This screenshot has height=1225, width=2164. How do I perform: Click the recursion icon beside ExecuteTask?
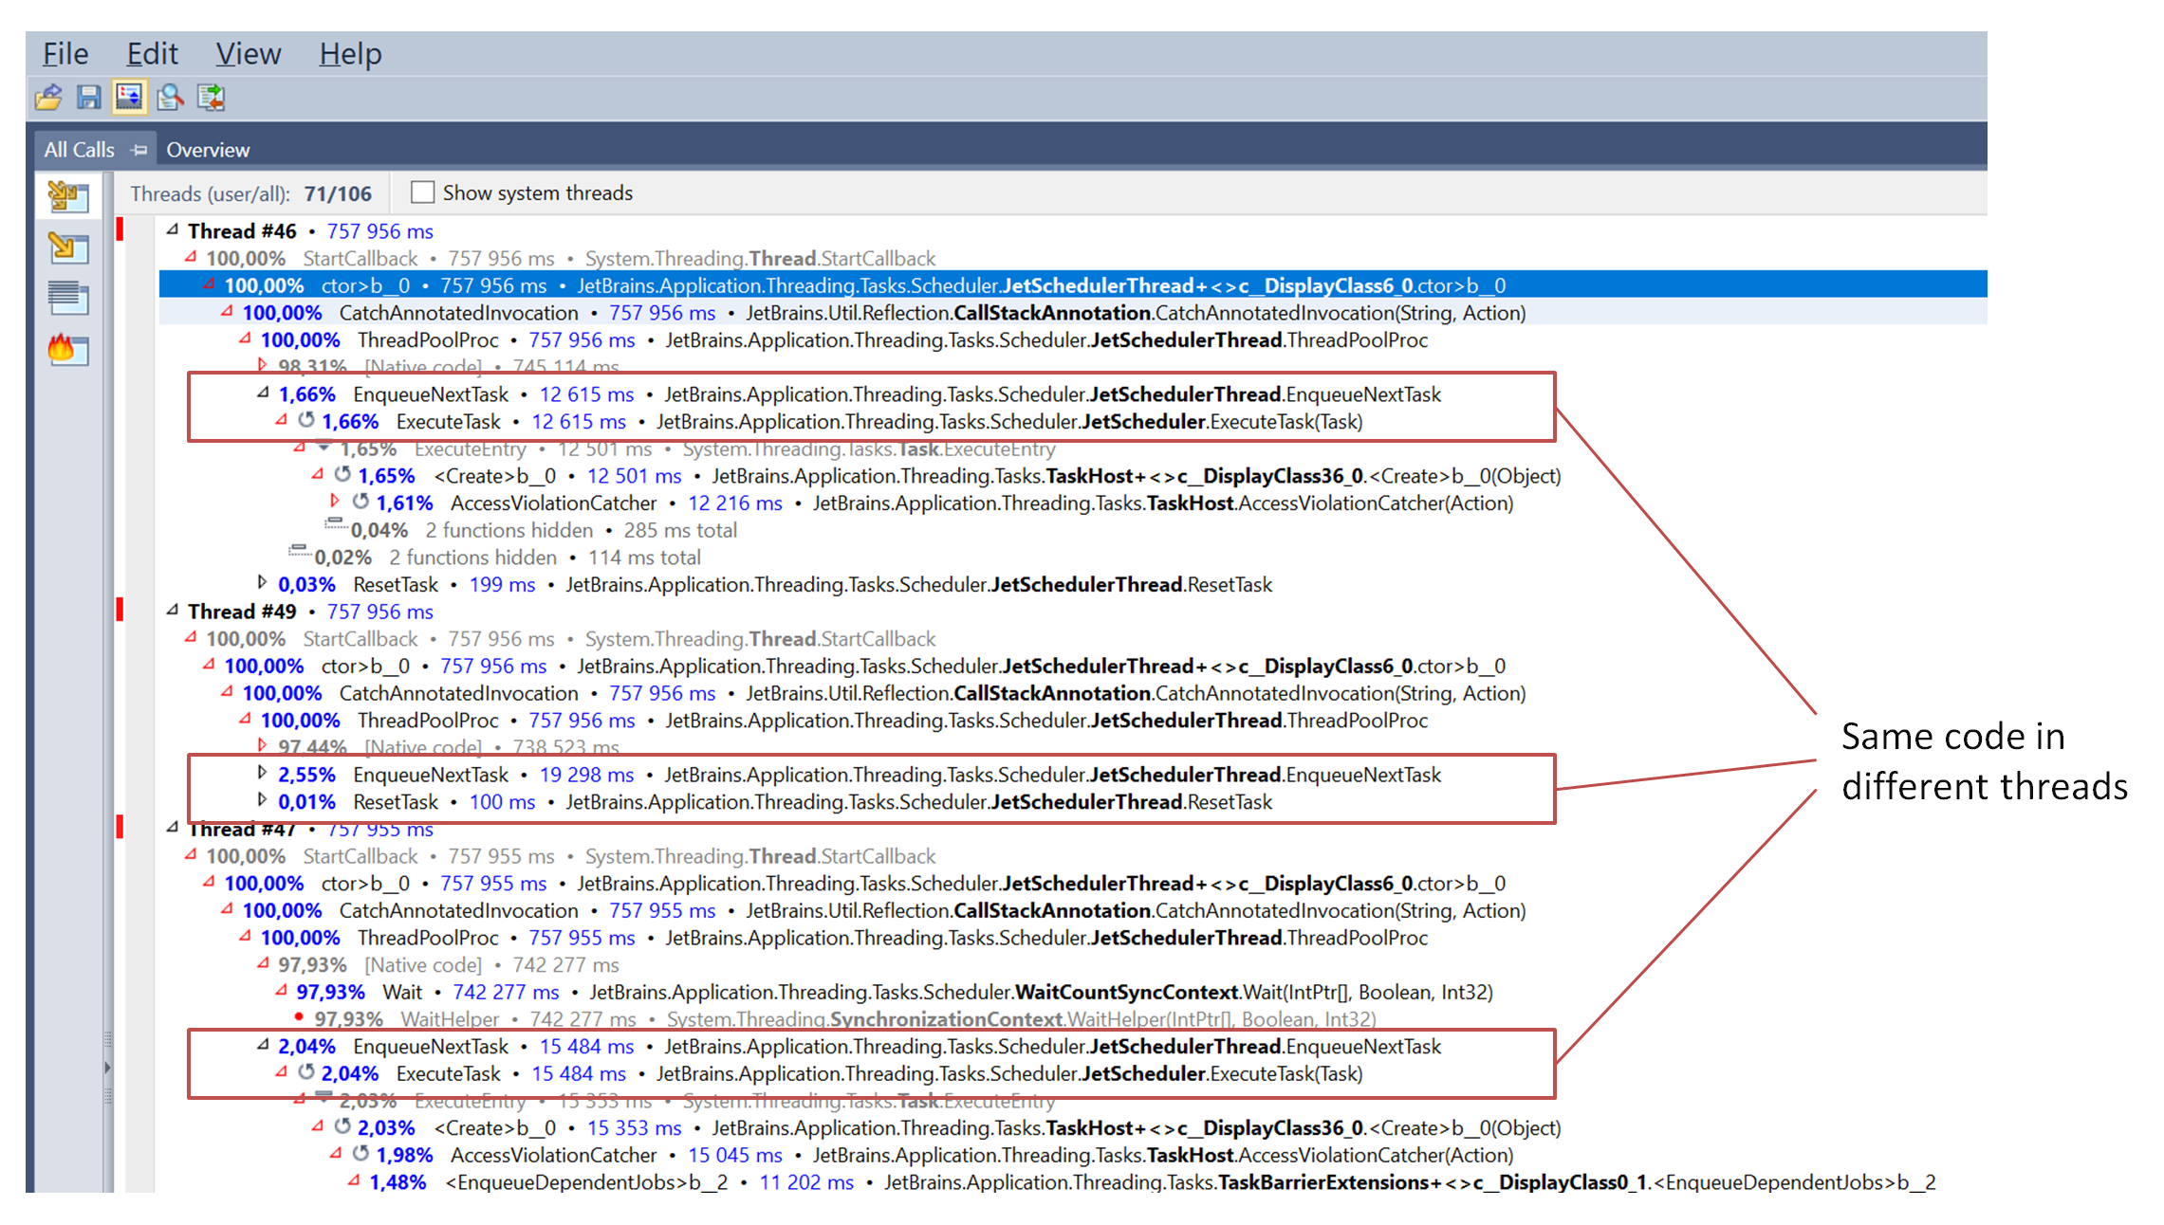(x=305, y=421)
